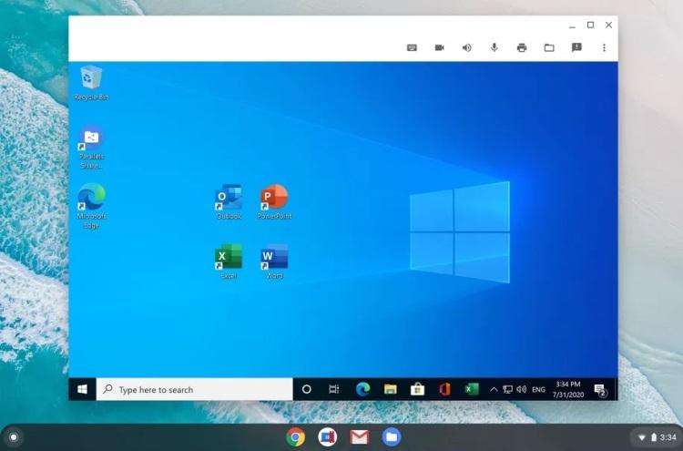Open the three-dot more options menu
Viewport: 683px width, 451px height.
pyautogui.click(x=604, y=47)
